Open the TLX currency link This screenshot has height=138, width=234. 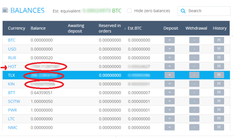(11, 75)
